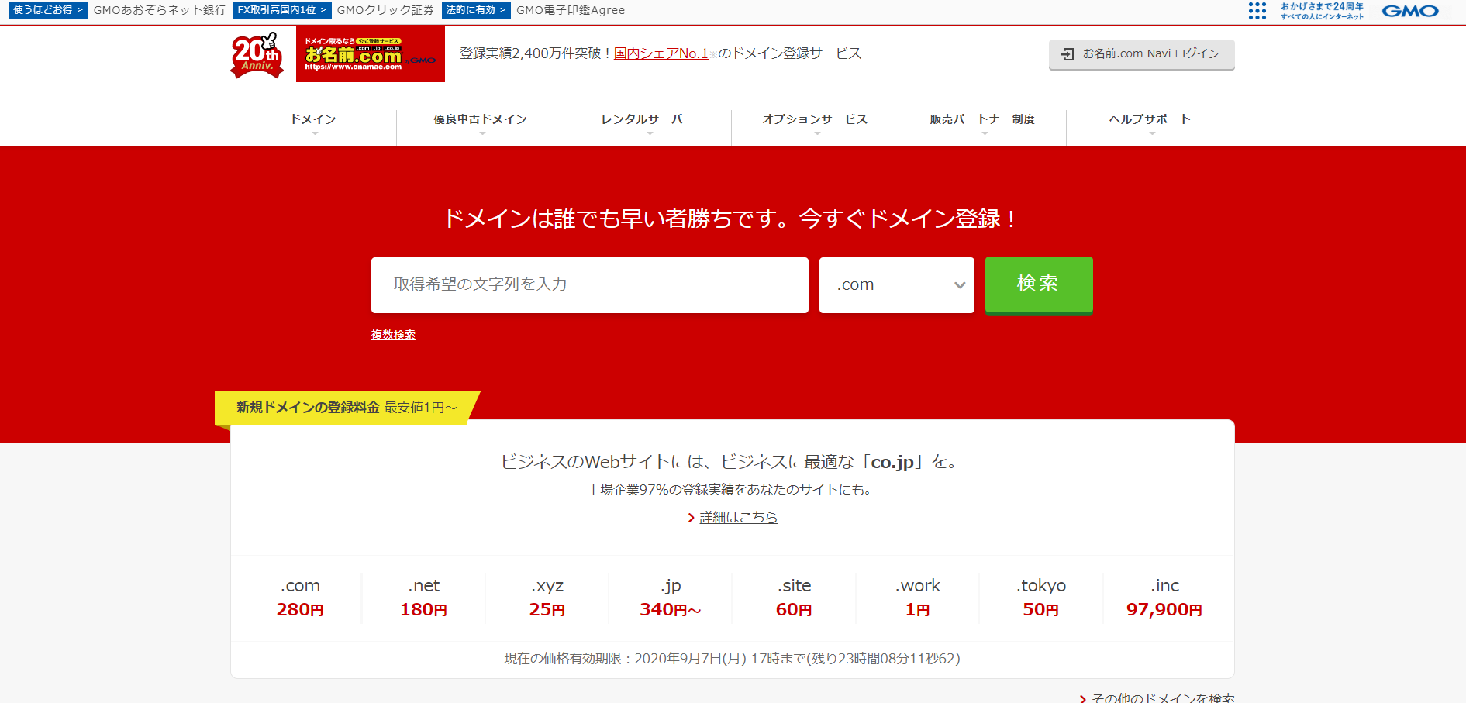Click the login arrow icon in Navi button
The width and height of the screenshot is (1466, 703).
point(1068,53)
